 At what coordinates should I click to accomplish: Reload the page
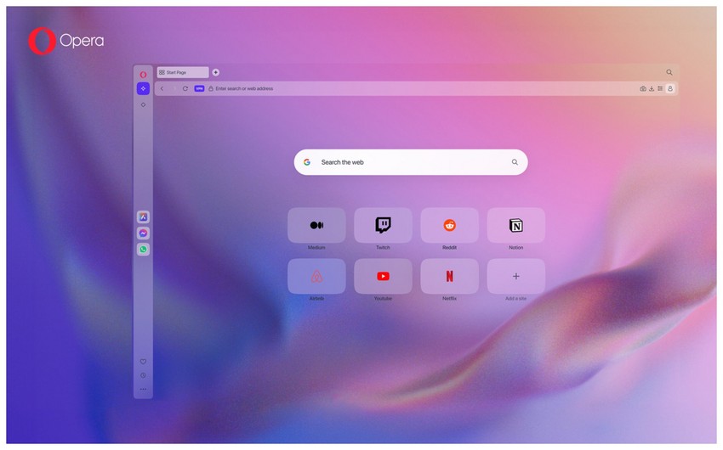point(185,88)
